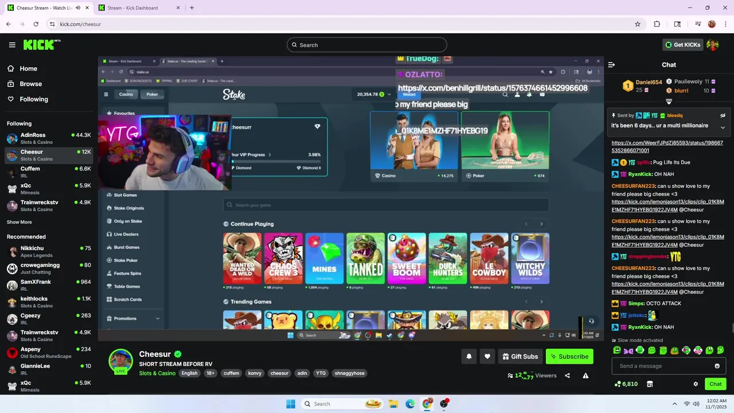
Task: Click Get KICKs button
Action: tap(682, 45)
